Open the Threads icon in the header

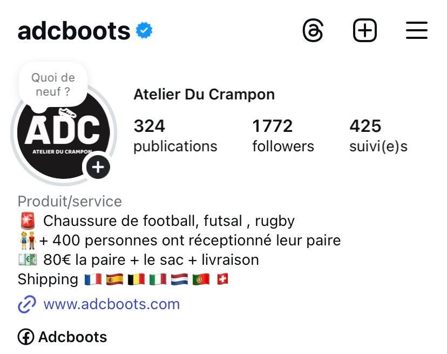tap(313, 31)
